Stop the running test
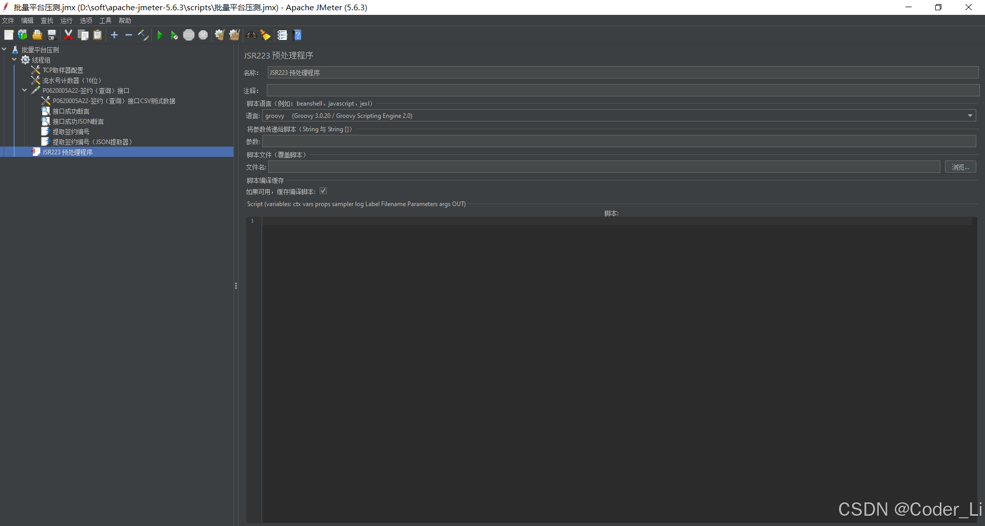985x526 pixels. click(189, 35)
